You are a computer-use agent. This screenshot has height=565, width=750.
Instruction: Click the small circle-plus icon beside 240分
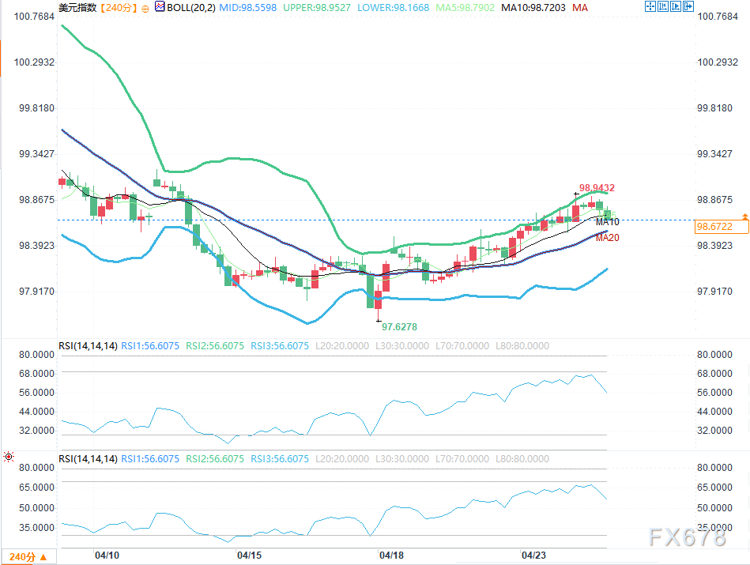pyautogui.click(x=145, y=7)
